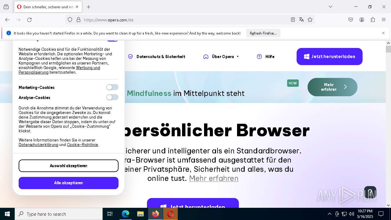The image size is (391, 220).
Task: Open volume control in tray
Action: (352, 214)
